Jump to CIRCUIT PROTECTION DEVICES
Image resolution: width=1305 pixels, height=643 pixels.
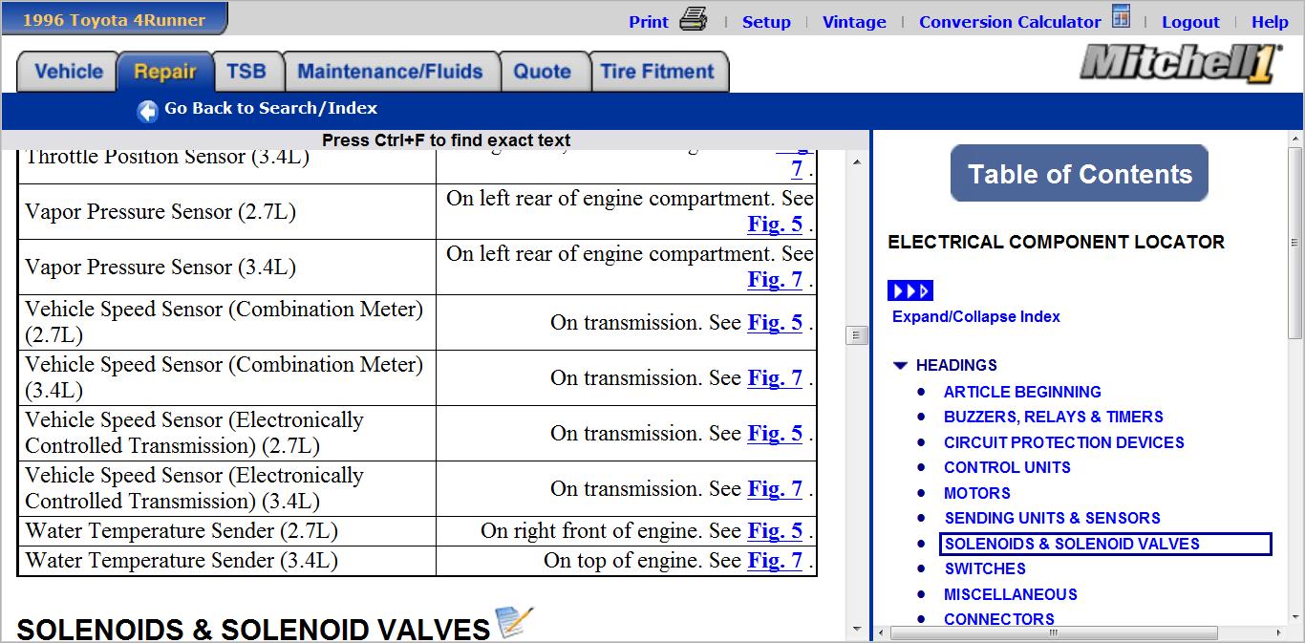1063,442
